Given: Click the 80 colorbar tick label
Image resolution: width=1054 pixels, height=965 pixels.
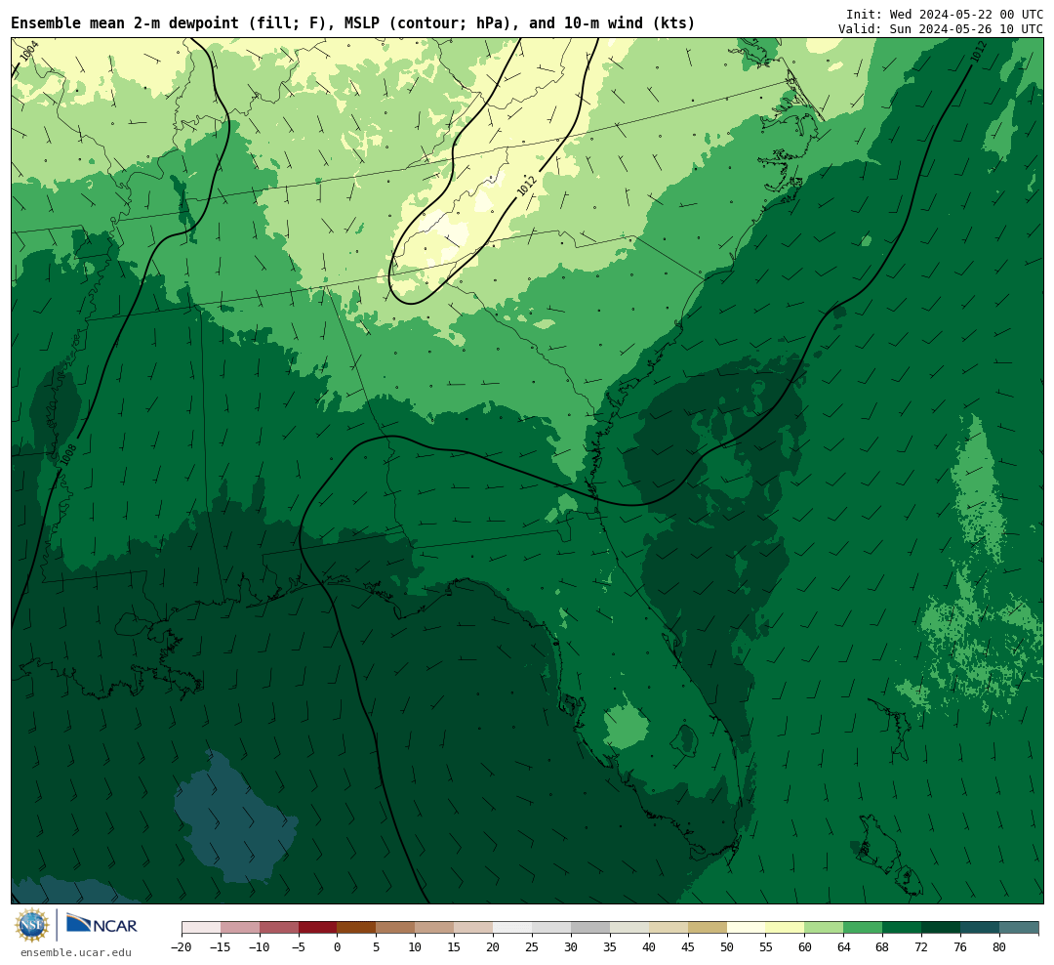Looking at the screenshot, I should click(1000, 947).
